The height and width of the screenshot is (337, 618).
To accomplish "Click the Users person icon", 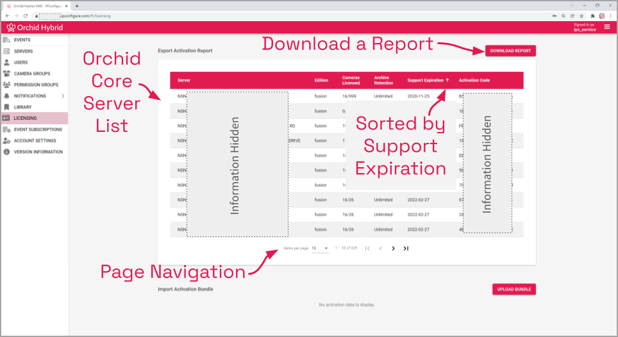I will point(6,62).
